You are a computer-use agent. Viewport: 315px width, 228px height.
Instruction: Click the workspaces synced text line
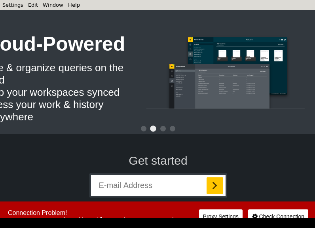(60, 92)
